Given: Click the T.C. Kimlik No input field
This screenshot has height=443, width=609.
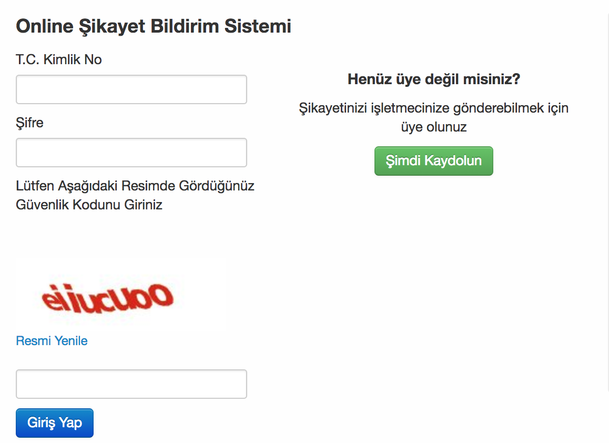Looking at the screenshot, I should pos(131,89).
